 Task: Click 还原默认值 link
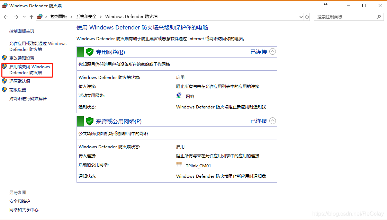coord(20,81)
